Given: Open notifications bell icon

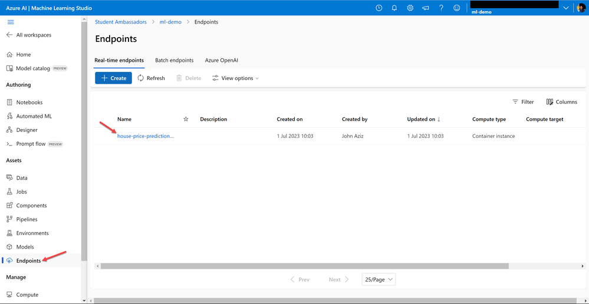Looking at the screenshot, I should click(x=394, y=8).
